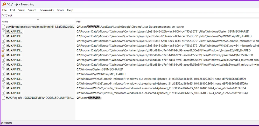Select the MJKJRegInfo_JSOIGNLOFVI6W4DODRL5DLLUHYENU file name
Screen dimensions: 259x126
(40, 98)
